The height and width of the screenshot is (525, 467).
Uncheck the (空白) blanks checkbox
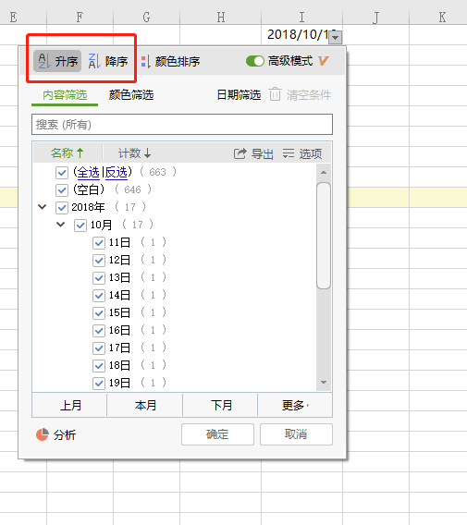pos(62,190)
